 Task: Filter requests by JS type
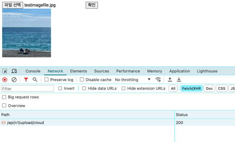[232, 88]
